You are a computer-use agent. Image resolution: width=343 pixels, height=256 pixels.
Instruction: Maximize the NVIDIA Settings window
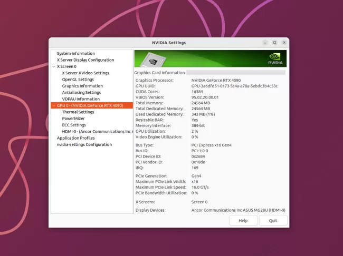click(274, 43)
